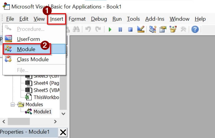Click the horizontal scrollbar thumb
The image size is (215, 138).
(19, 121)
